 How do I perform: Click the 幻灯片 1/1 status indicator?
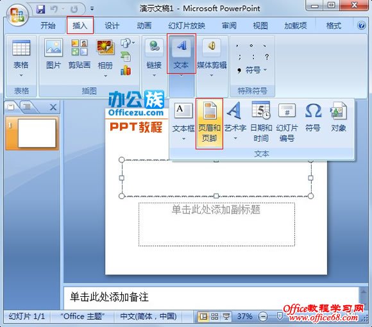(26, 316)
